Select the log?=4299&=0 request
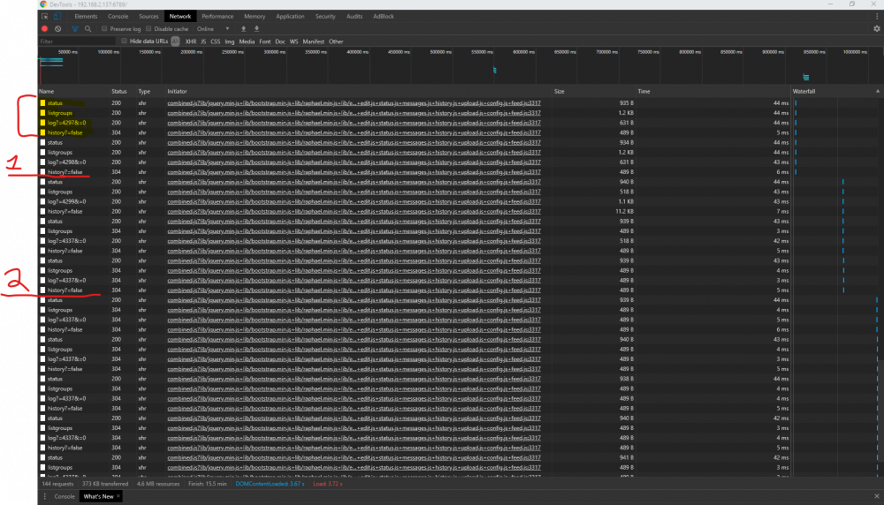The image size is (884, 505). (x=66, y=201)
